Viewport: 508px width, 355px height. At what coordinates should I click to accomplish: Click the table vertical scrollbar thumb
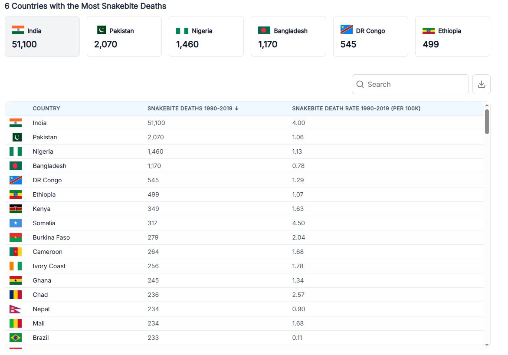click(487, 122)
